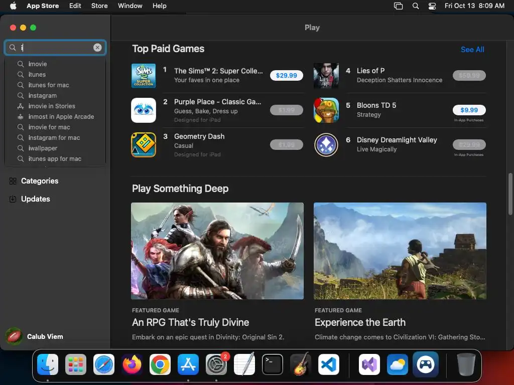The height and width of the screenshot is (385, 514).
Task: Launch Finder from the Dock
Action: 48,364
